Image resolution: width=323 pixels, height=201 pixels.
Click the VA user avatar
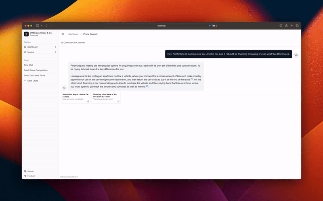pyautogui.click(x=296, y=55)
